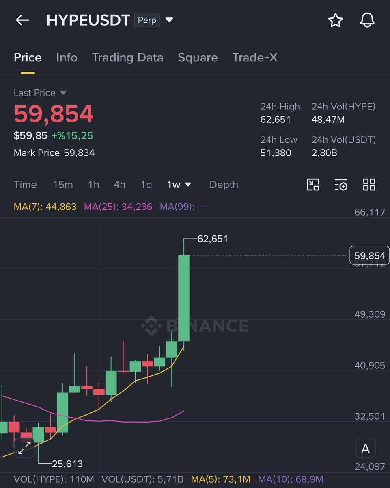The image size is (390, 488).
Task: Tap the MA(25): 34,236 indicator label
Action: point(118,207)
